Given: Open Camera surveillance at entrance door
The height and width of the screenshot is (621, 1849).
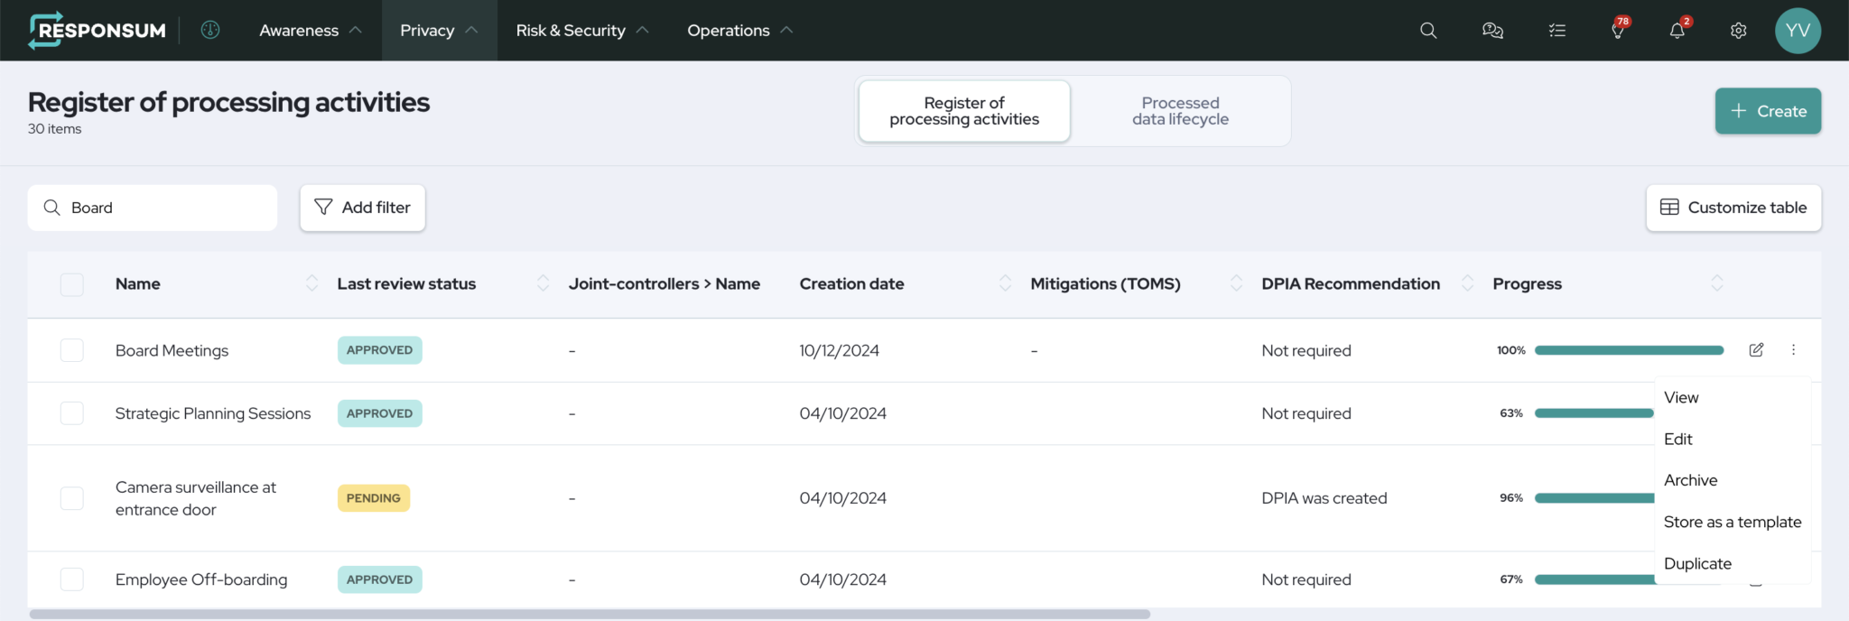Looking at the screenshot, I should click(x=196, y=498).
